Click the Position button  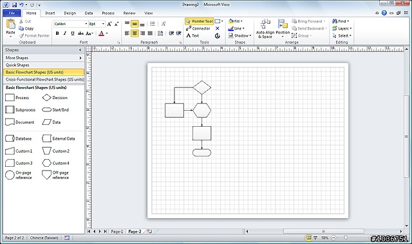point(283,29)
